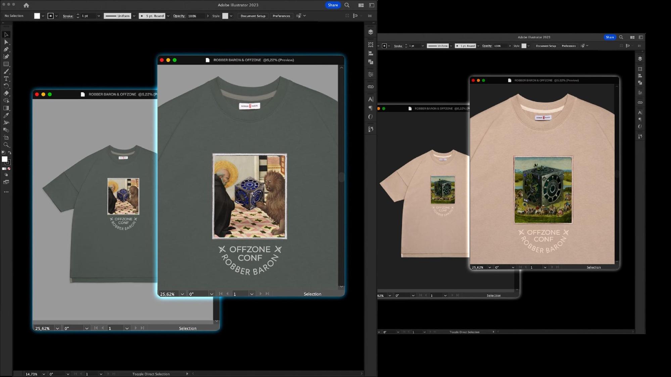
Task: Open Edit Toolbar three-dots menu
Action: pyautogui.click(x=6, y=192)
